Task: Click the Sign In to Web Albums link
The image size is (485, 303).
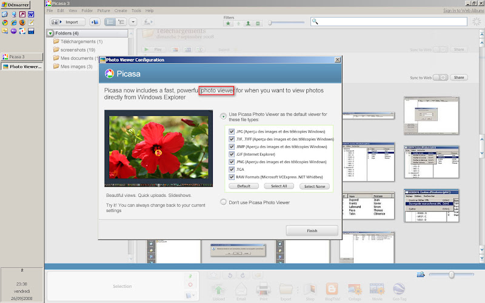Action: (463, 10)
